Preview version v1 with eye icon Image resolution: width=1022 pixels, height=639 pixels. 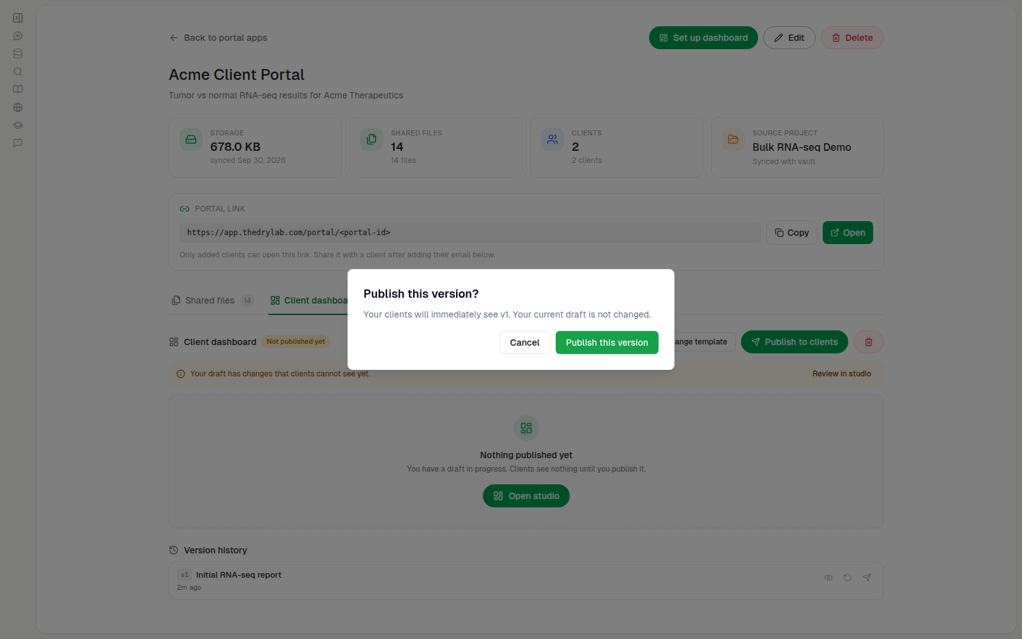tap(828, 578)
